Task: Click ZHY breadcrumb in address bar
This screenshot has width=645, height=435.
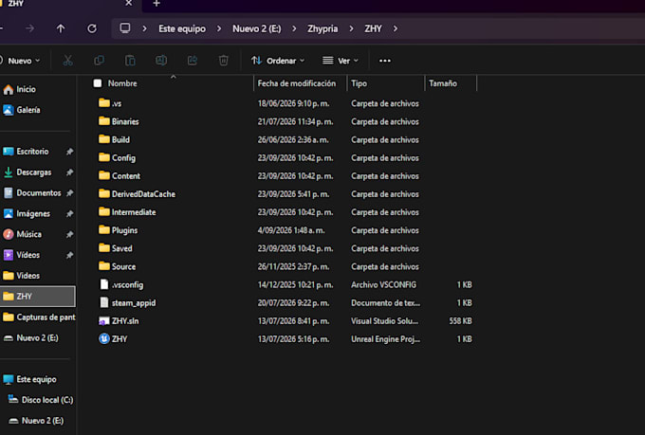Action: pos(373,28)
